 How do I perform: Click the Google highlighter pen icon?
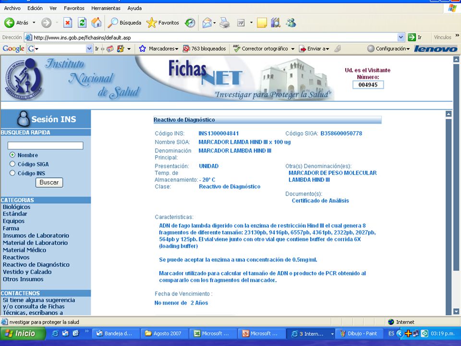tap(338, 49)
